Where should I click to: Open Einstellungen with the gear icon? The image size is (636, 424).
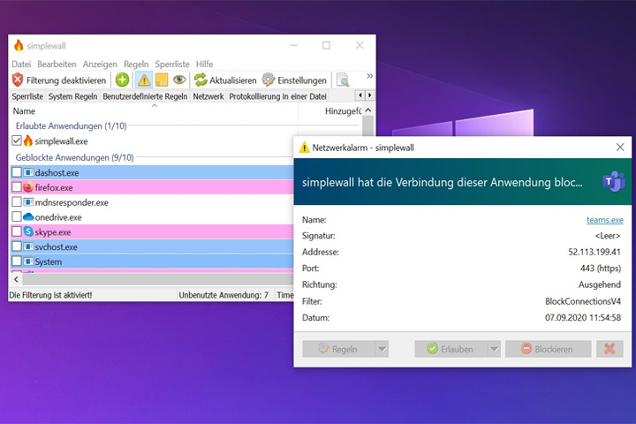(269, 79)
